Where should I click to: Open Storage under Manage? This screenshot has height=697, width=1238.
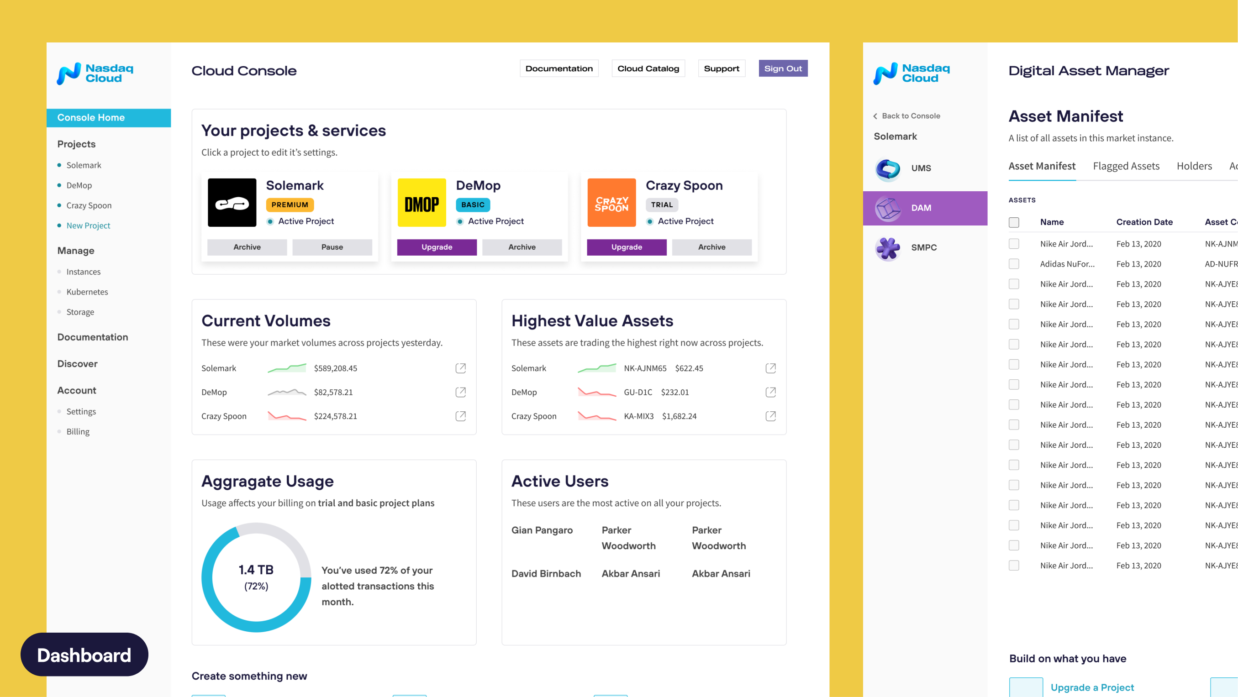click(x=80, y=312)
